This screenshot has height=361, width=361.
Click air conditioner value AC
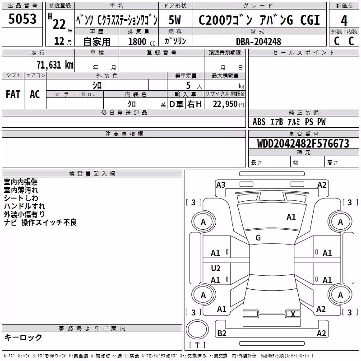click(x=35, y=94)
